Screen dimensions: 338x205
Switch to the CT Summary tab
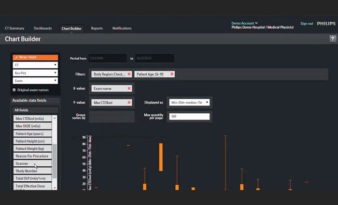pos(14,28)
